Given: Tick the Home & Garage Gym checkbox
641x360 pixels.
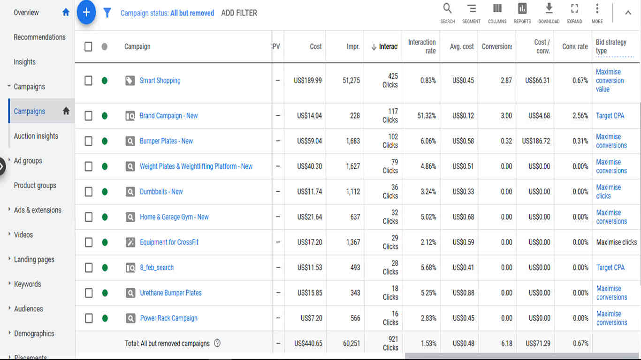Looking at the screenshot, I should click(x=88, y=217).
